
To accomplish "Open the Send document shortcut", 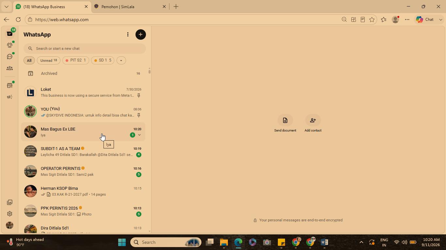I will (285, 124).
